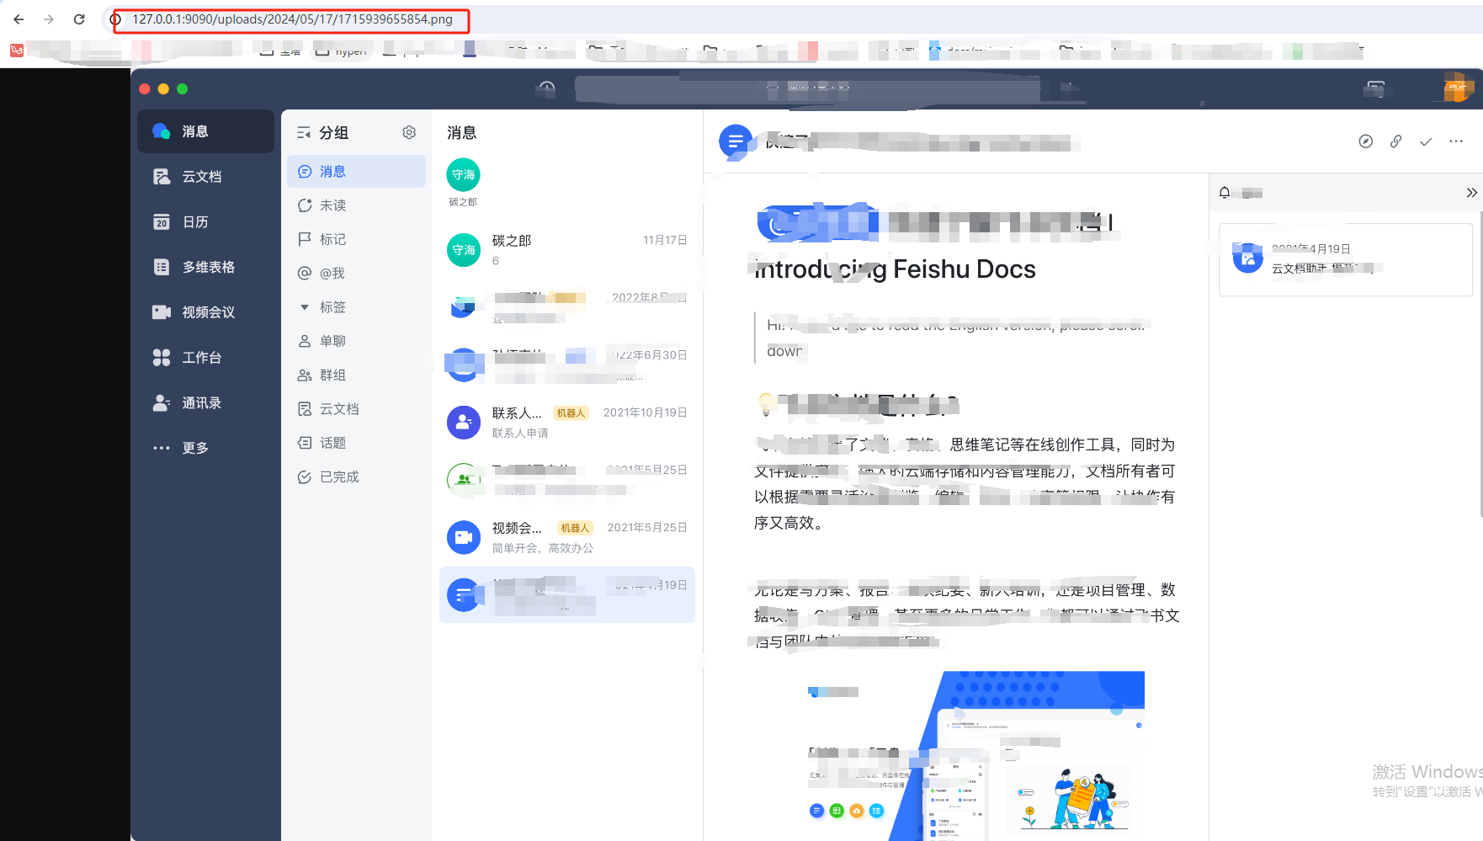The width and height of the screenshot is (1483, 841).
Task: Select the 未读 filter
Action: click(x=356, y=205)
